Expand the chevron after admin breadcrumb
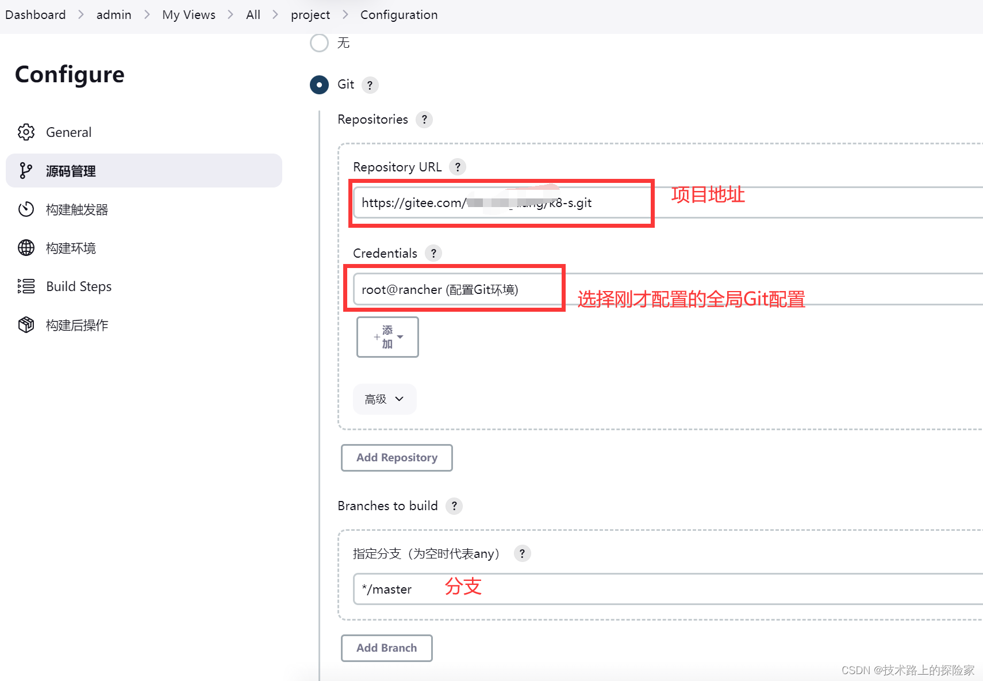Viewport: 983px width, 681px height. pyautogui.click(x=147, y=15)
